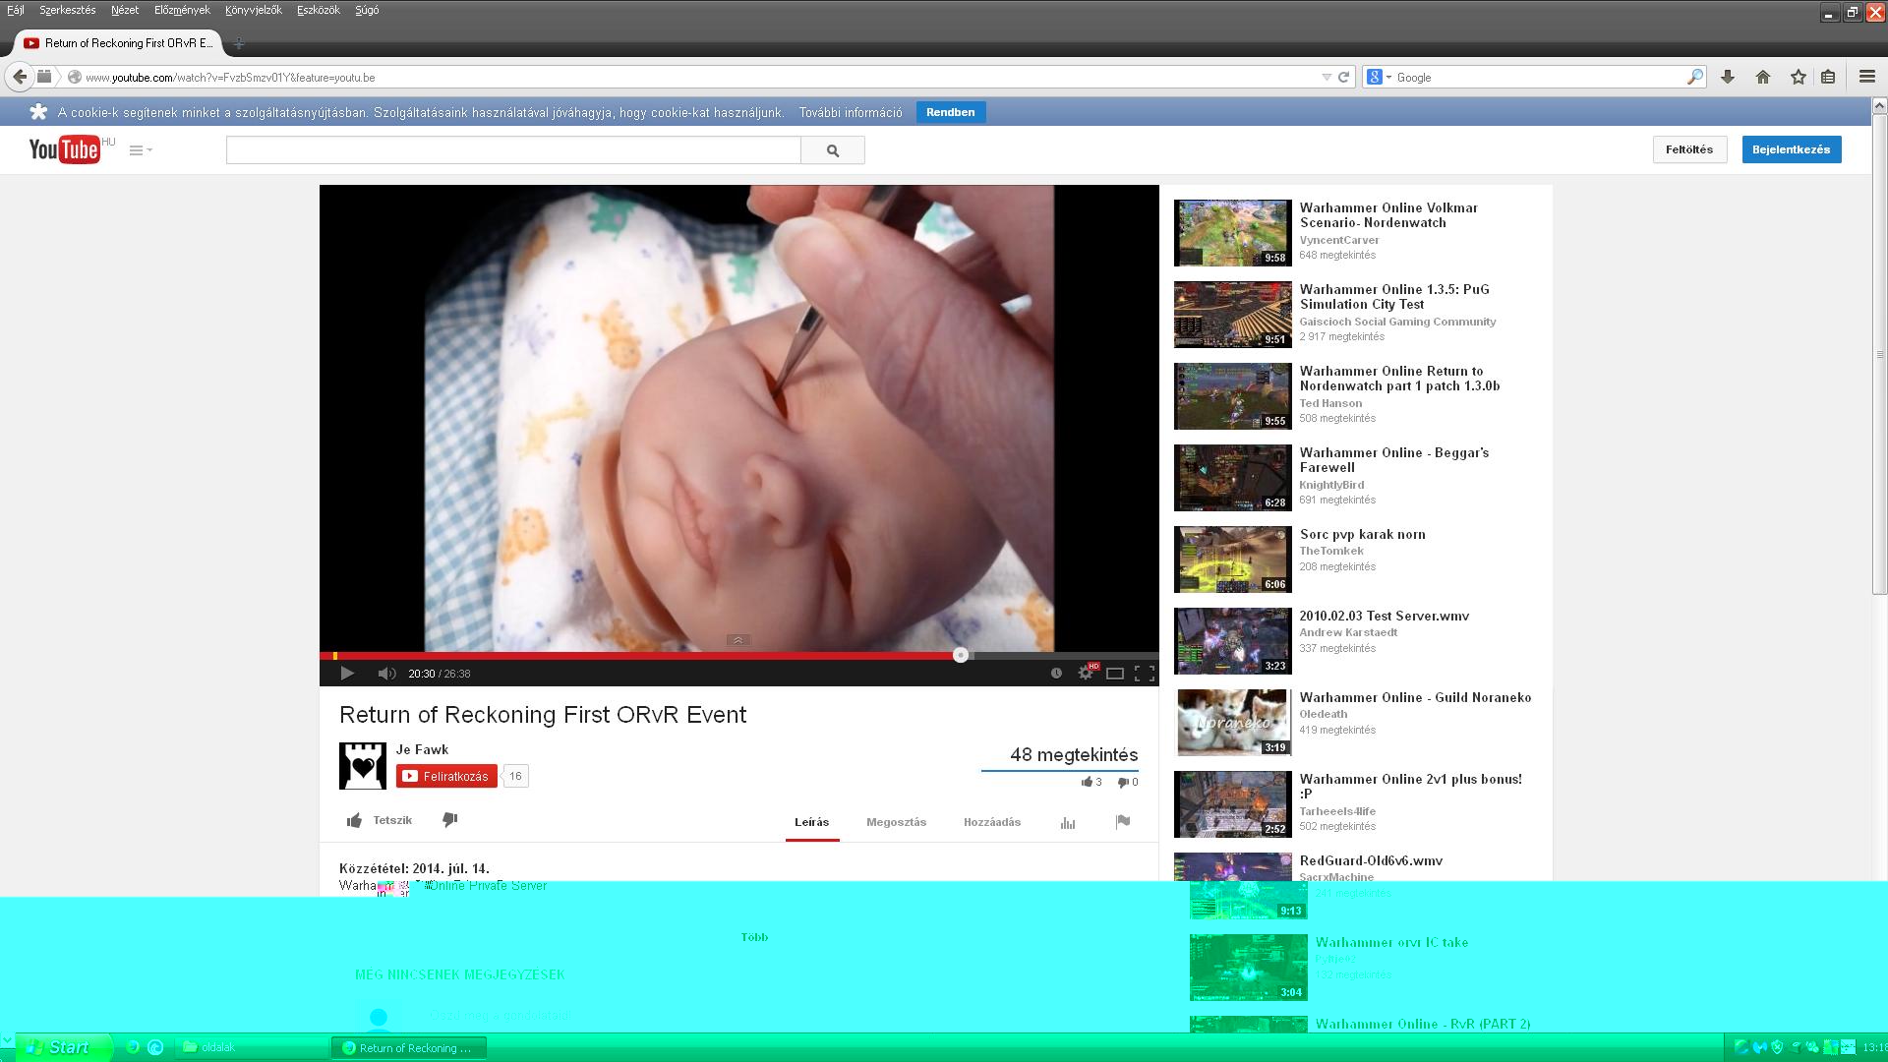Open Warhammer Online 2v1 plus bonus video
1888x1062 pixels.
coord(1410,787)
